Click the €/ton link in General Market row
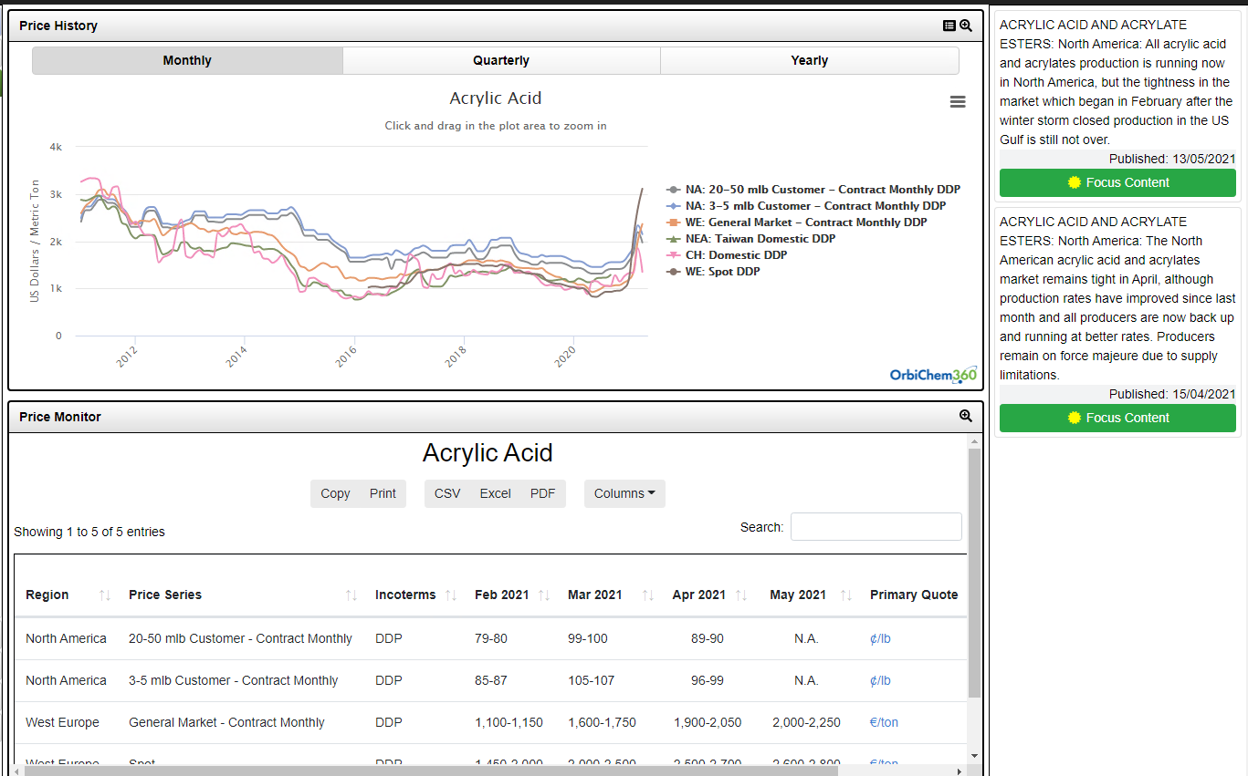1248x776 pixels. coord(884,722)
